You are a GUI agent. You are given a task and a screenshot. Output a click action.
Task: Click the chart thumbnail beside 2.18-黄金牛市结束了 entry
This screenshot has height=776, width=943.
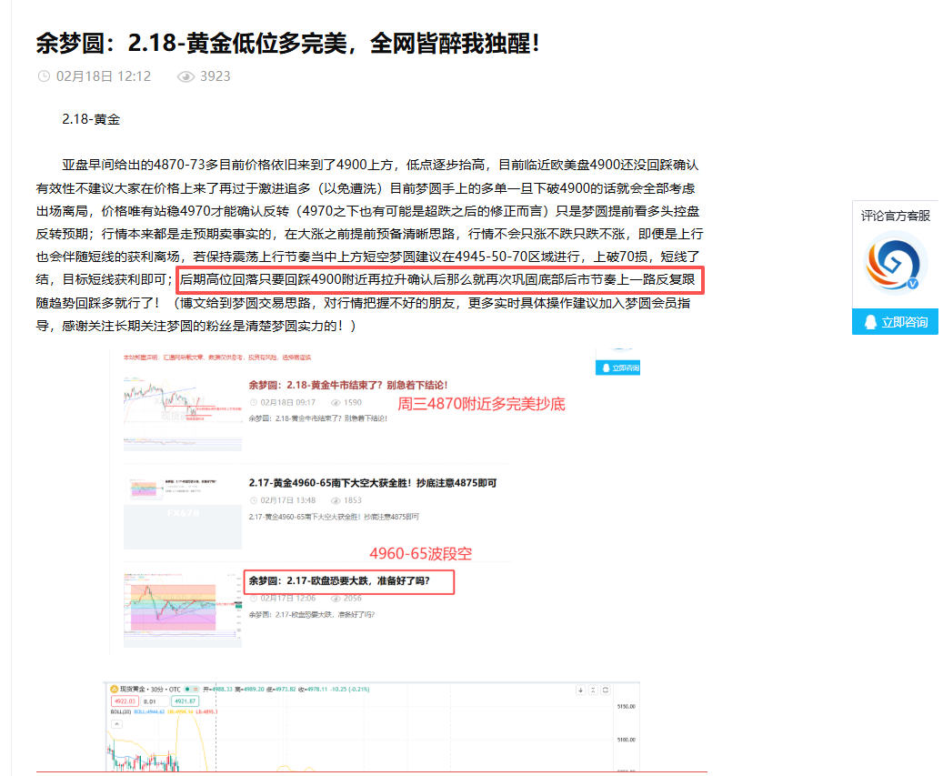click(183, 414)
